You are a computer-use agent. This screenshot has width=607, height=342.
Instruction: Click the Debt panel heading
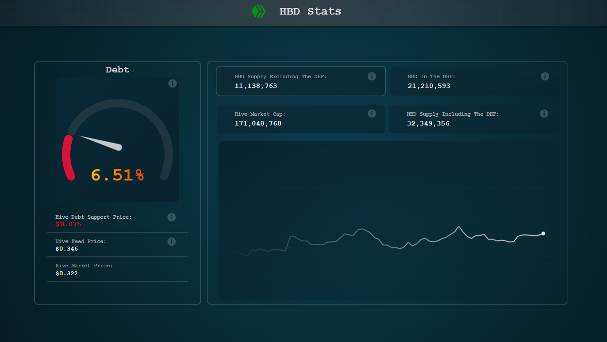pos(118,70)
